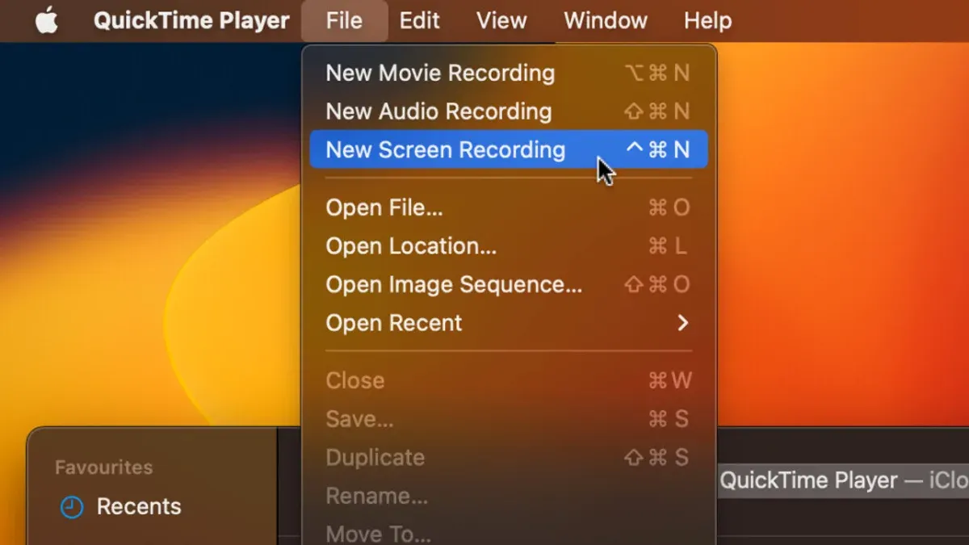Click the Favourites sidebar heading

103,467
